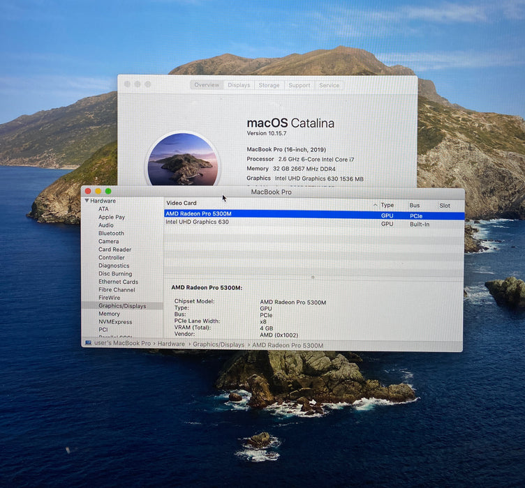The height and width of the screenshot is (488, 525).
Task: Select ATA in hardware sidebar
Action: (x=103, y=209)
